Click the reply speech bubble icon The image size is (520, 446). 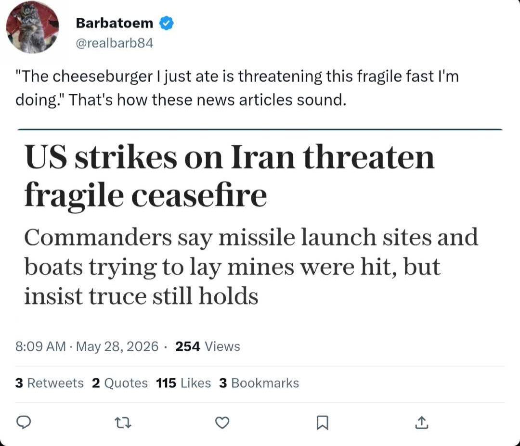pyautogui.click(x=24, y=422)
